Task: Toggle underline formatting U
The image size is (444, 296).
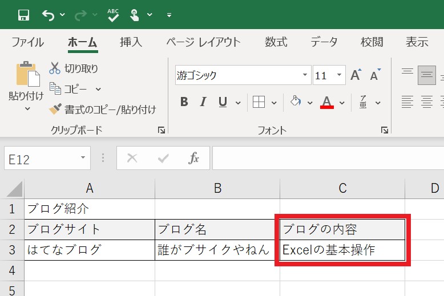Action: [223, 102]
